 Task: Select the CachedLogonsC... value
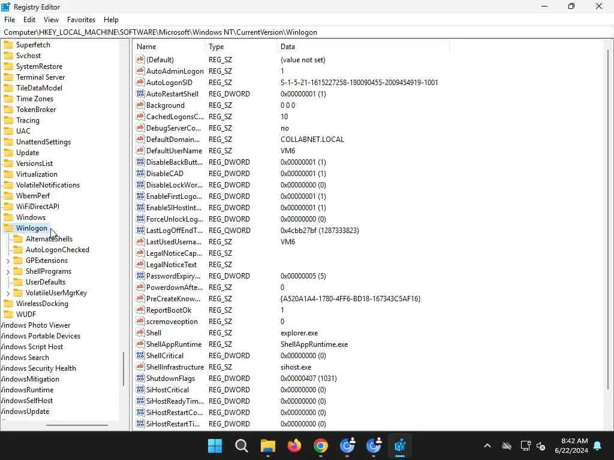pos(174,117)
